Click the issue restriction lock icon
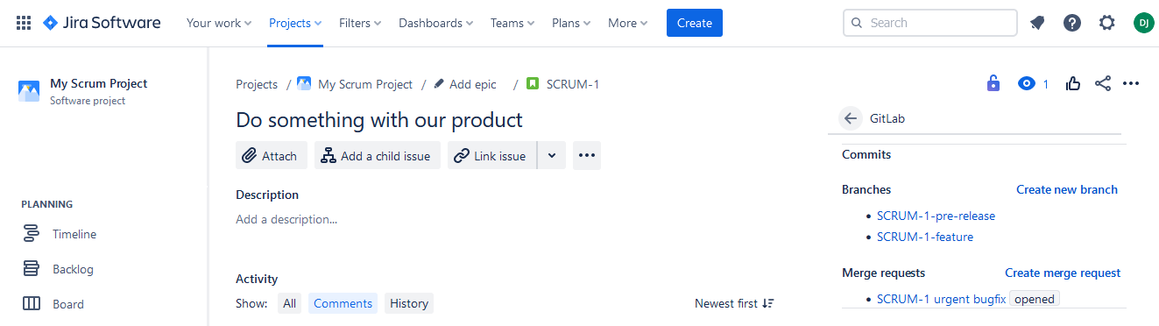 tap(993, 84)
